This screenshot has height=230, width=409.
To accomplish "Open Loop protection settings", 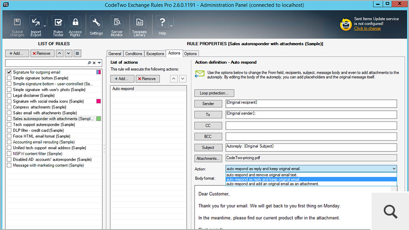I will click(214, 93).
